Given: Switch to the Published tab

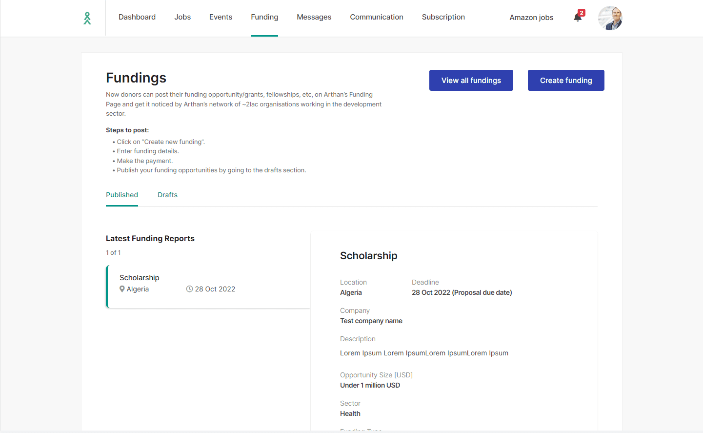Looking at the screenshot, I should pos(122,195).
